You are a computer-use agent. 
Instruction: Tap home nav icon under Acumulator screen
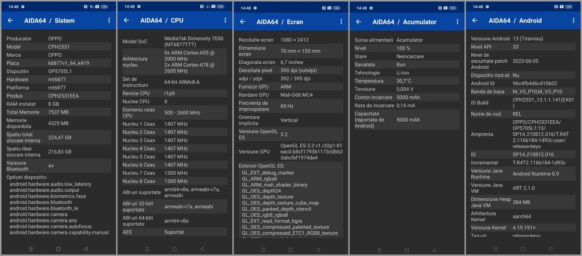tap(407, 251)
